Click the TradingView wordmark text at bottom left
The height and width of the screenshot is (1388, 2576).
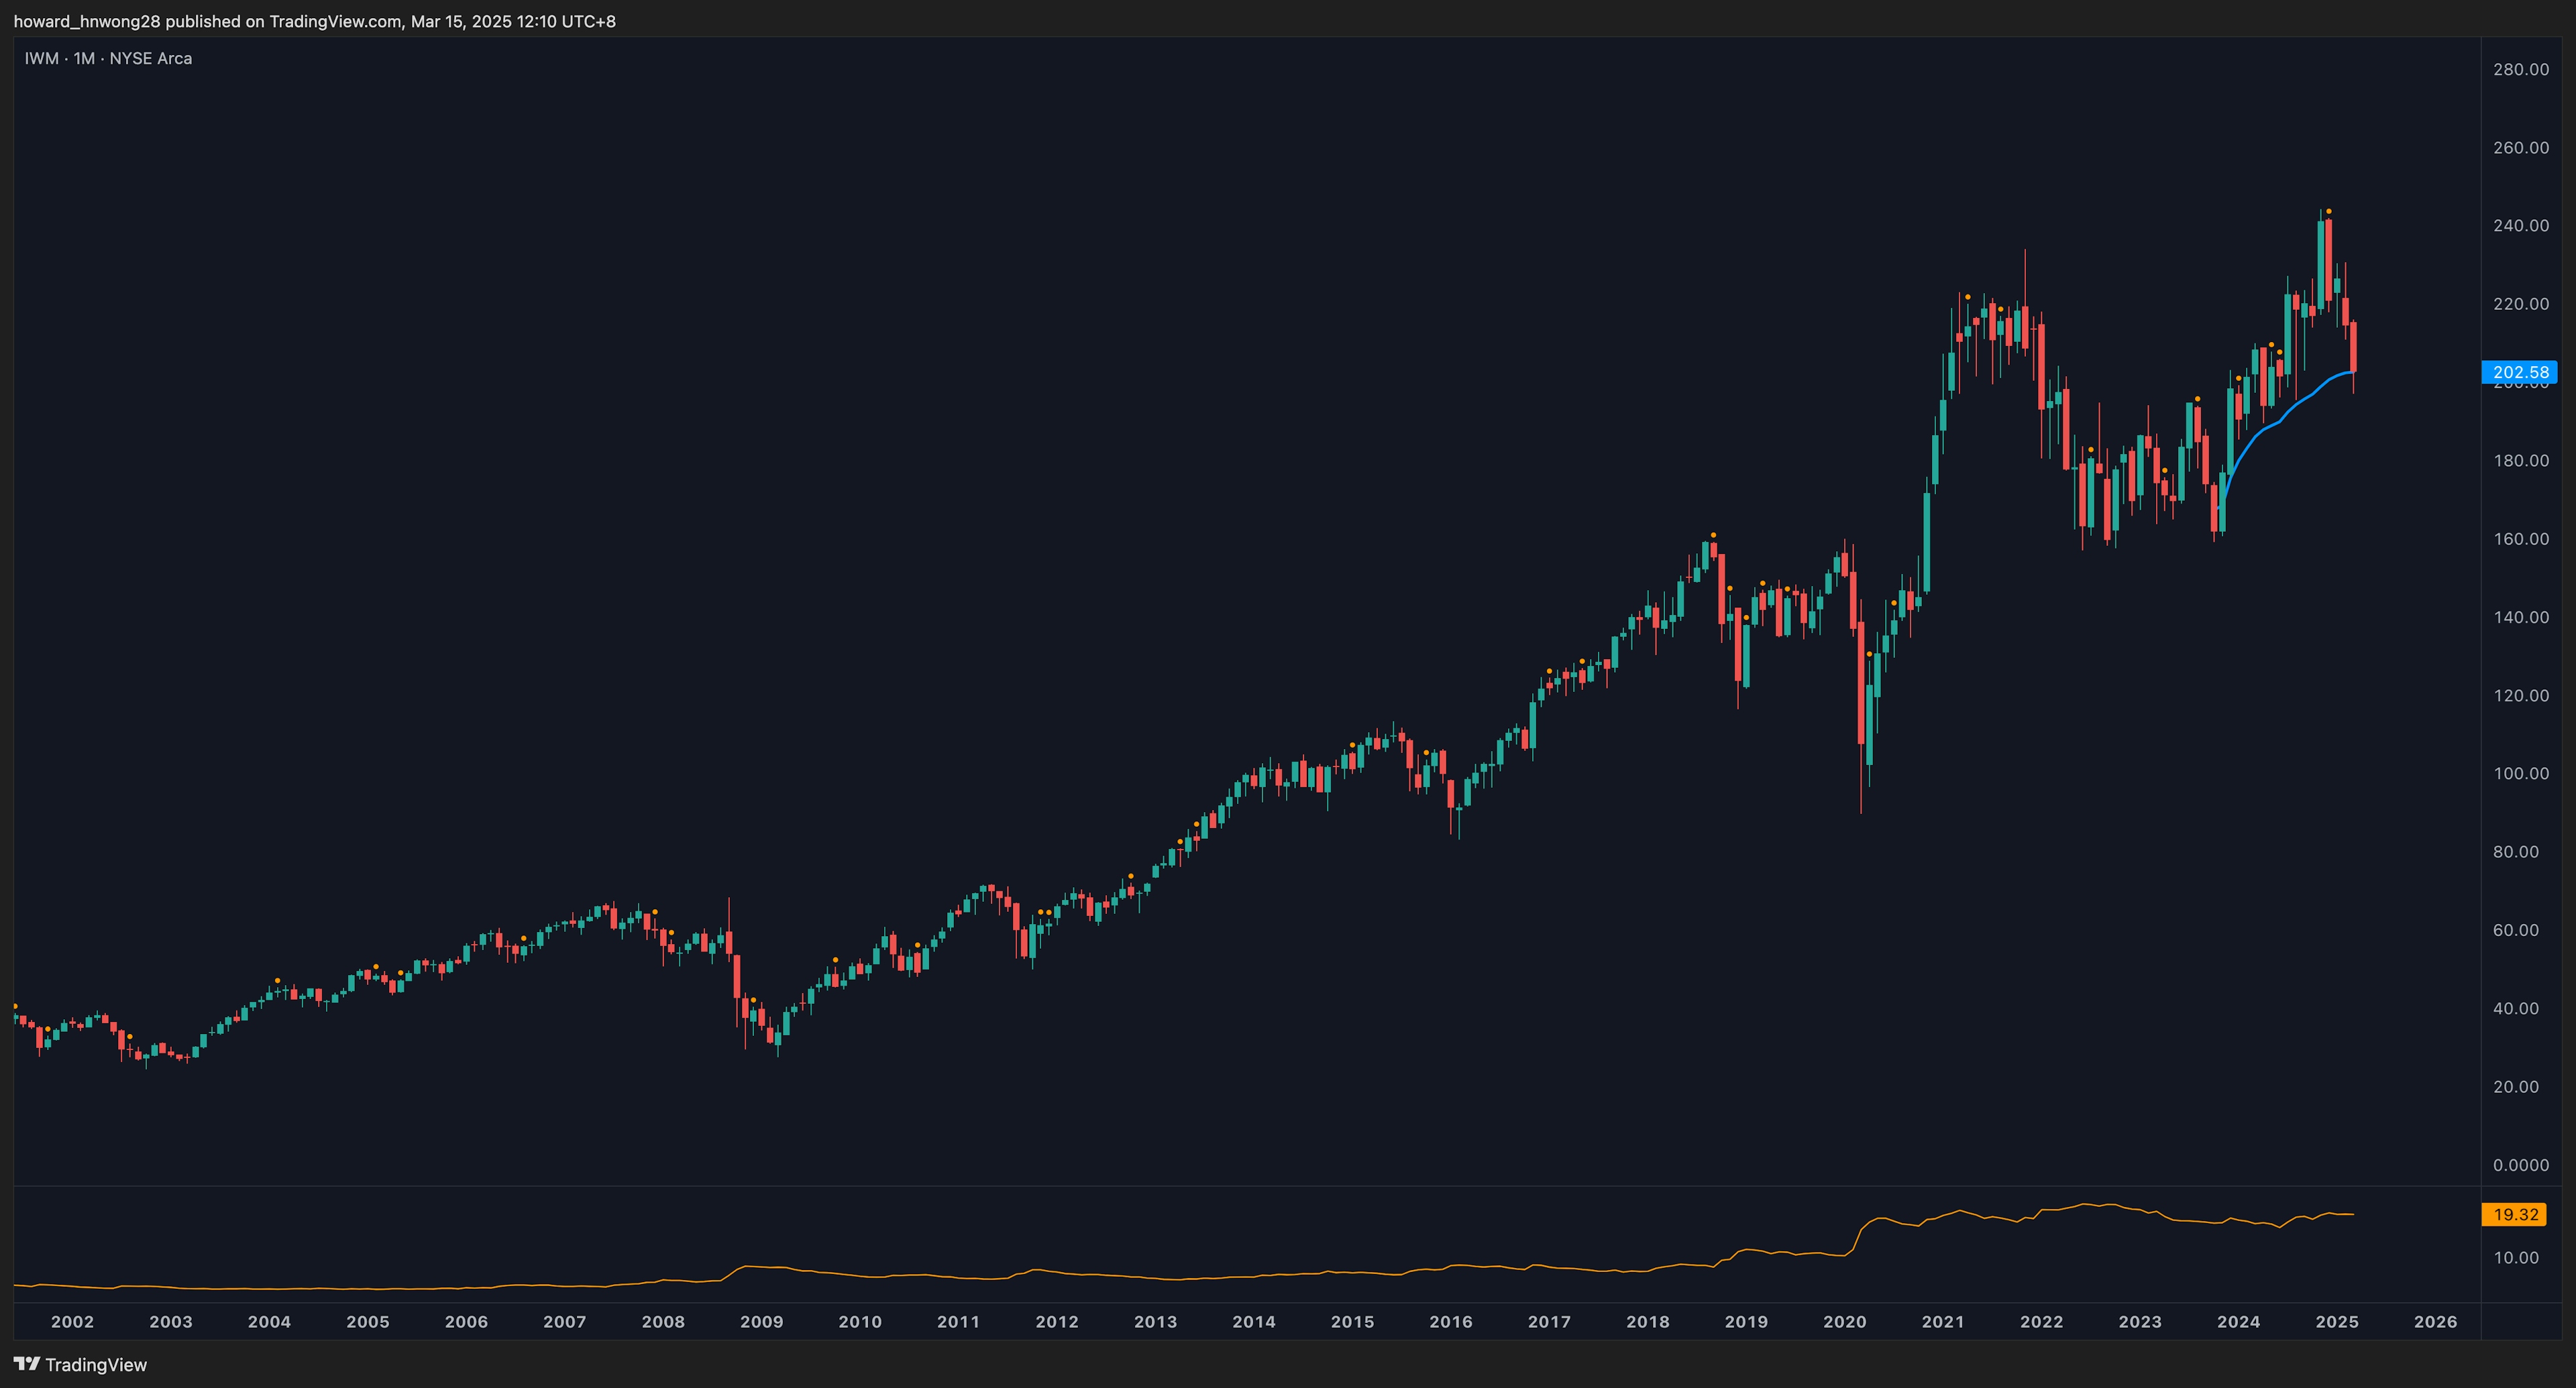pos(96,1365)
